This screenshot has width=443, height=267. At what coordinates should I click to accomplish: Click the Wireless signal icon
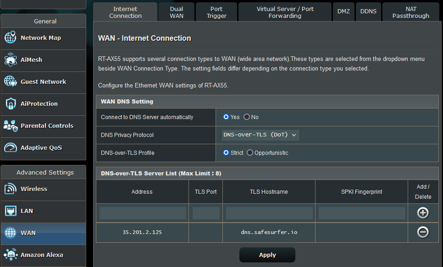(11, 189)
